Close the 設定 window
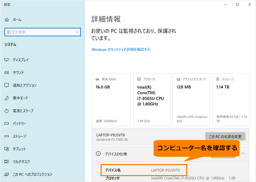 tap(250, 4)
